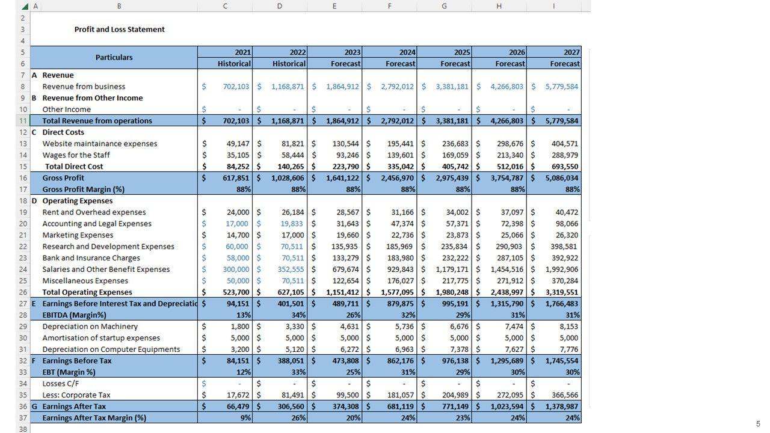
Task: Click the Select All corner triangle
Action: point(25,6)
